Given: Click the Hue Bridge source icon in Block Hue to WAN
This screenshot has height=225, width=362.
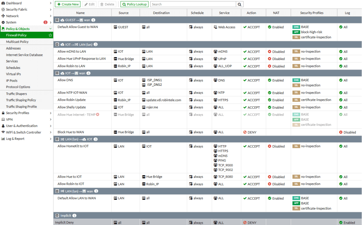Looking at the screenshot, I should pyautogui.click(x=115, y=132).
